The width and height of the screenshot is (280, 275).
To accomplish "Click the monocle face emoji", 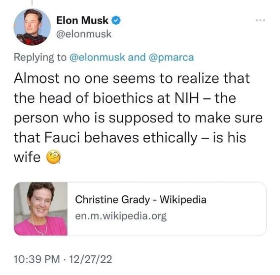I will (x=54, y=157).
